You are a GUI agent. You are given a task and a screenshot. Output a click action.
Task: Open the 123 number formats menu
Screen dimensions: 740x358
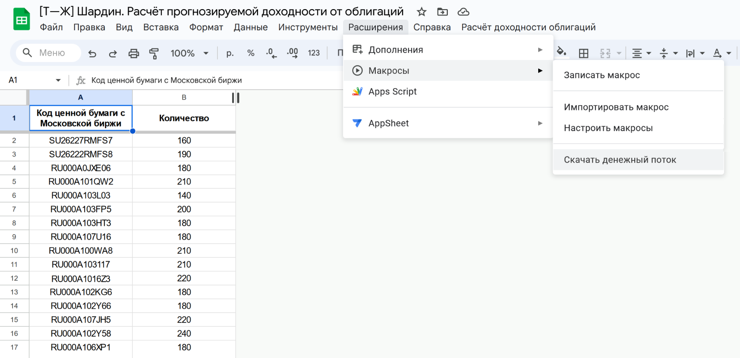(x=314, y=53)
